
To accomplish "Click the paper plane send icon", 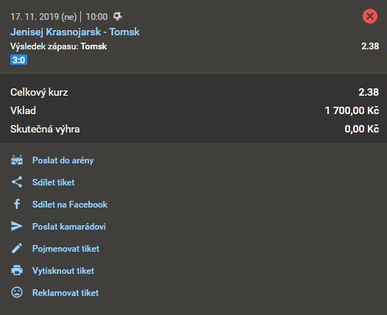I will 17,226.
